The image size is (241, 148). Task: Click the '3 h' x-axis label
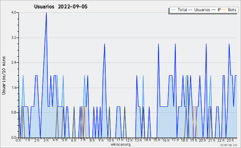click(x=46, y=140)
